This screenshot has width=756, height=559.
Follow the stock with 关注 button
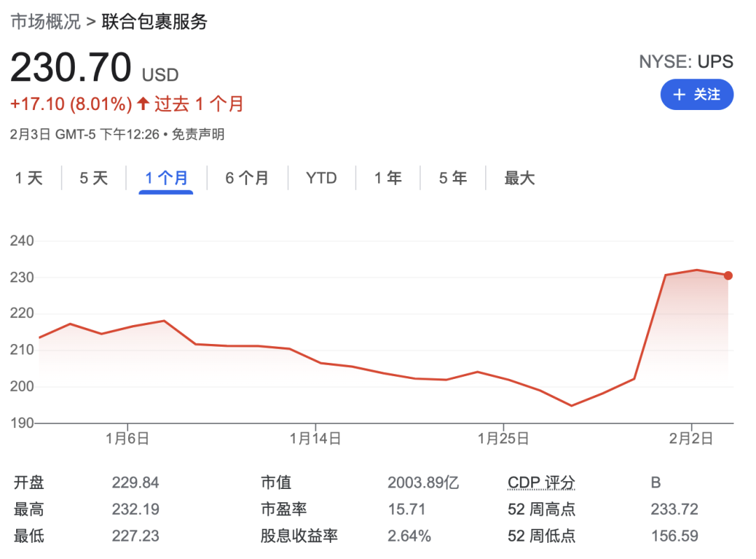[x=696, y=95]
